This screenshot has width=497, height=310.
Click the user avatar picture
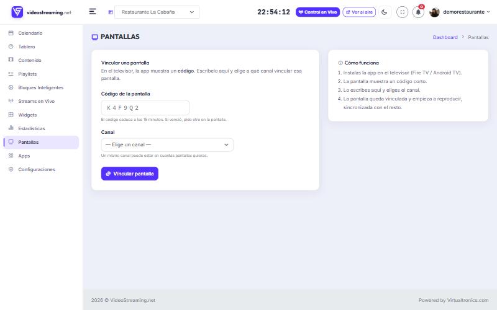coord(434,12)
